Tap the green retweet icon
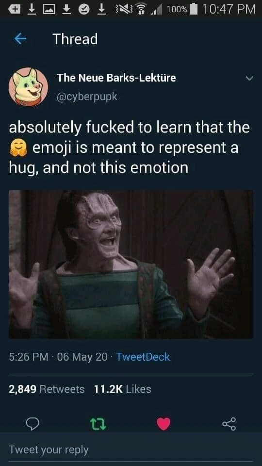Viewport: 262px width, 466px height. click(98, 424)
